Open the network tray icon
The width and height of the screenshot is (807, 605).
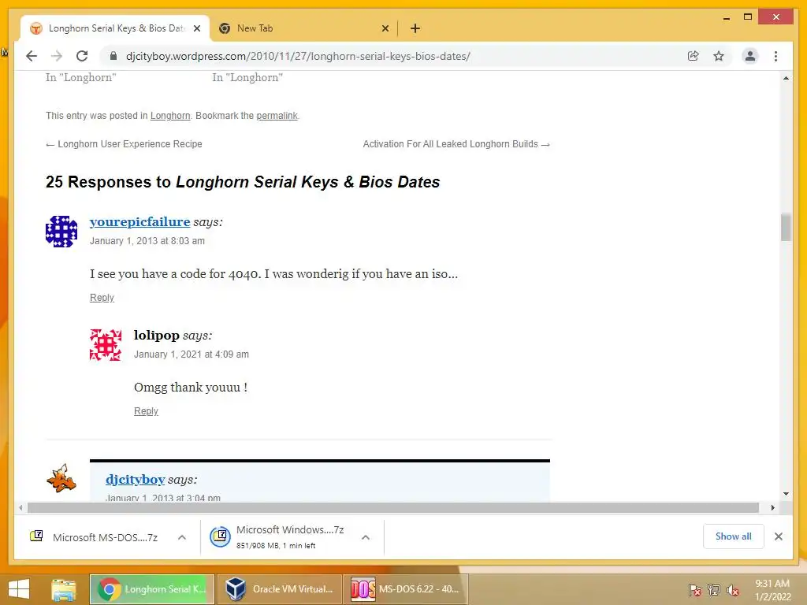(x=714, y=590)
